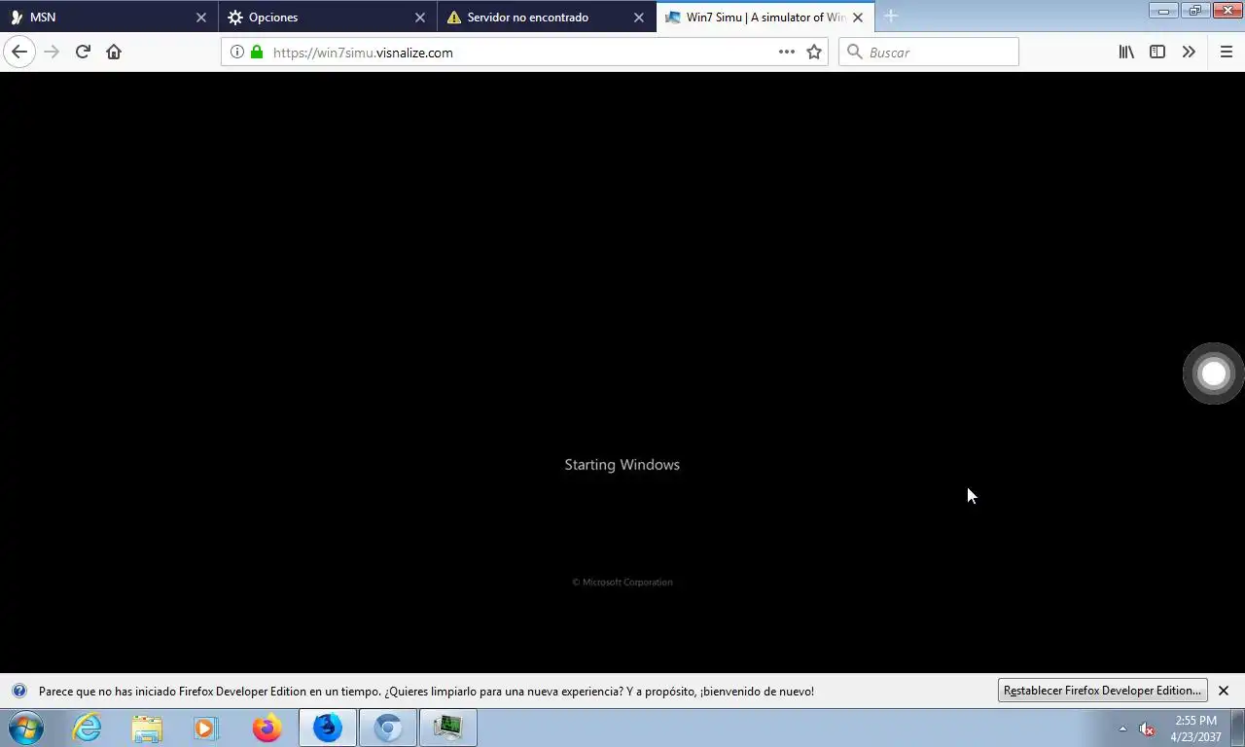Viewport: 1245px width, 747px height.
Task: Click the green secure connection padlock
Action: 257,53
